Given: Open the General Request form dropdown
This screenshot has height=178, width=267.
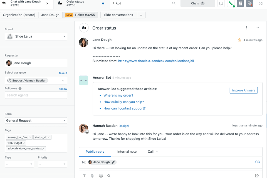Looking at the screenshot, I should click(36, 121).
